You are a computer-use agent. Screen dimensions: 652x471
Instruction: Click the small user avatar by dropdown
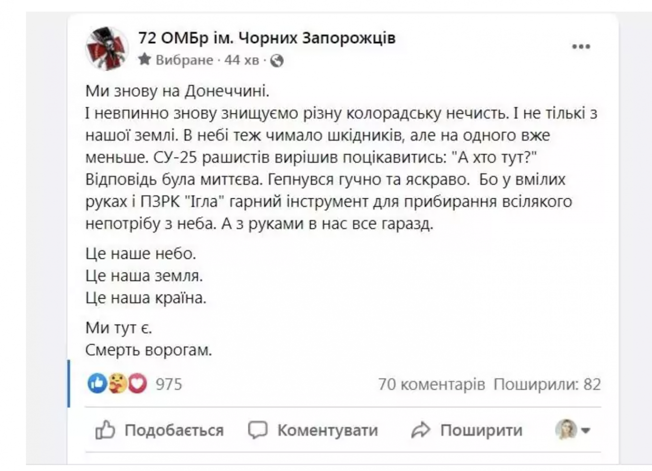tap(566, 430)
